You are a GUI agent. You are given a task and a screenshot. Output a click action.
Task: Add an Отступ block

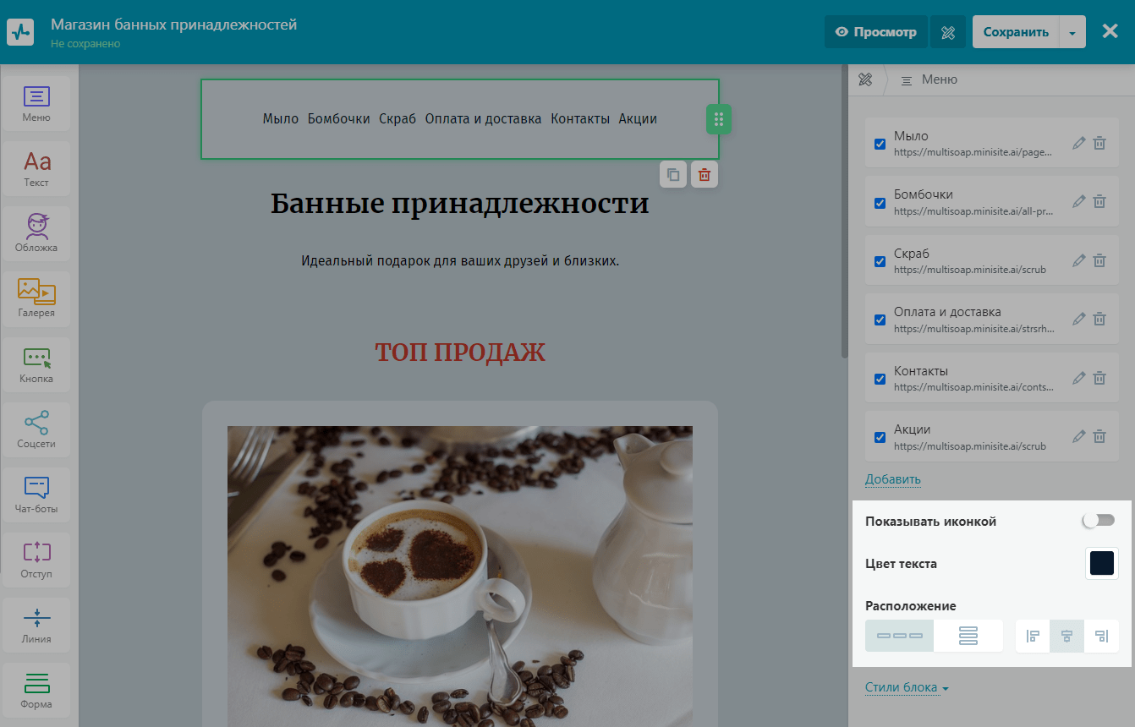36,560
